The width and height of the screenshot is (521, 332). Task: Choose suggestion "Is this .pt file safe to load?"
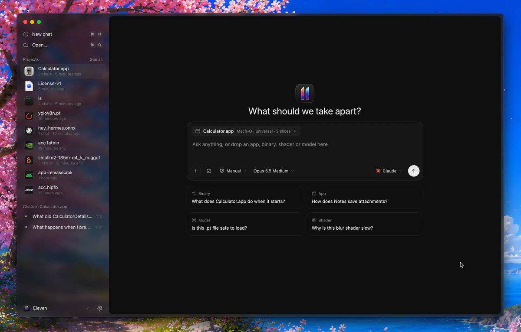[245, 224]
